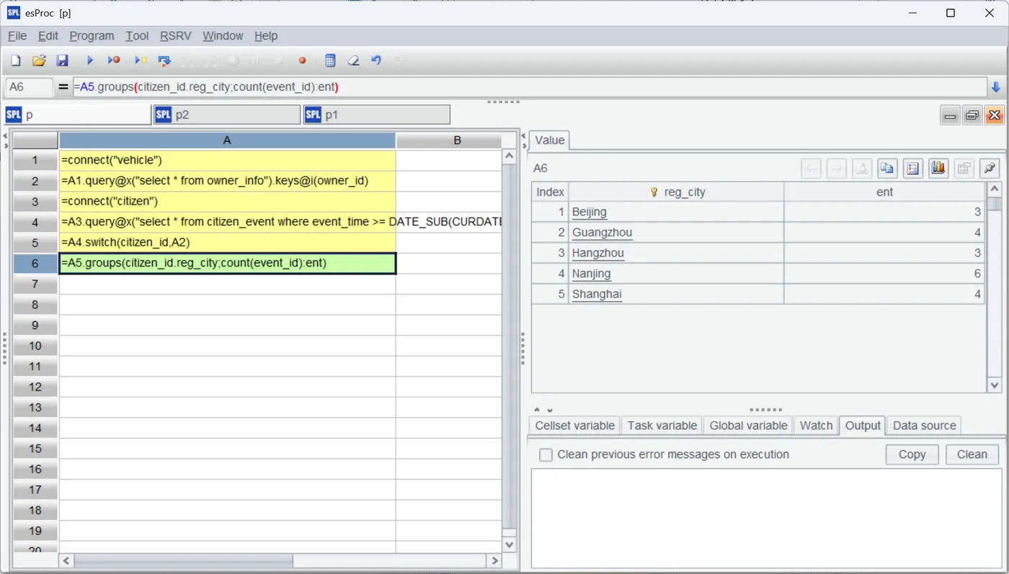1009x574 pixels.
Task: Click the Copy button in the Output panel
Action: pos(912,454)
